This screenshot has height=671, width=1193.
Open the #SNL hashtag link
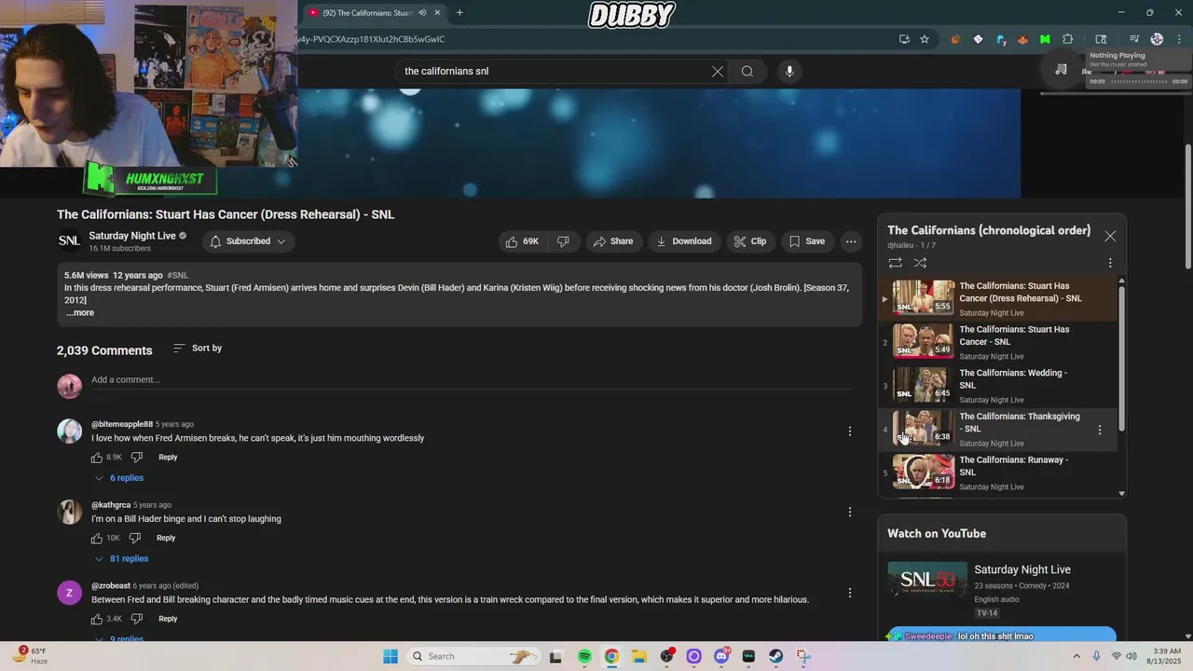tap(177, 276)
